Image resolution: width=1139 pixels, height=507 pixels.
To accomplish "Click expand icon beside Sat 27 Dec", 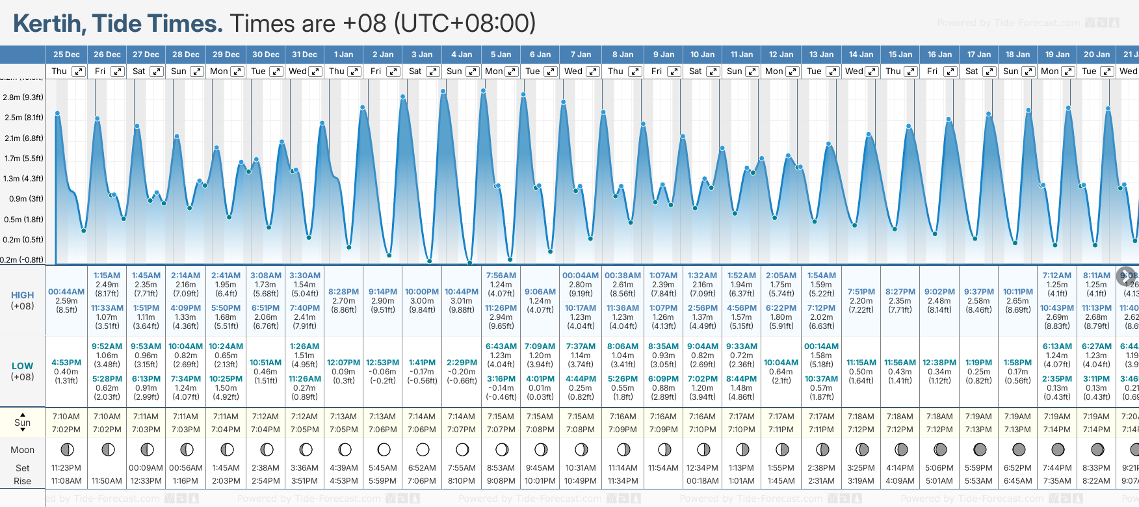I will [x=157, y=71].
